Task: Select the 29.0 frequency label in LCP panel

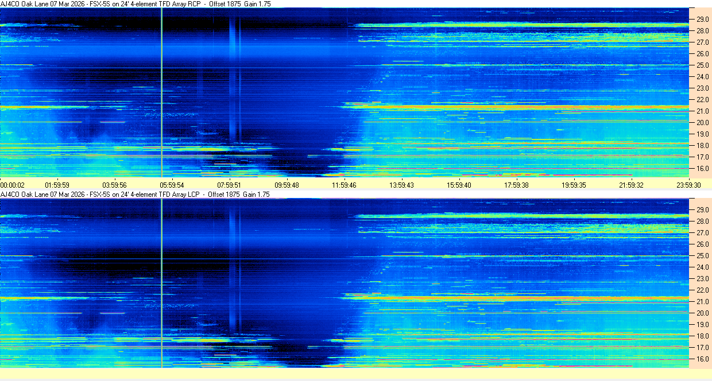Action: click(702, 210)
